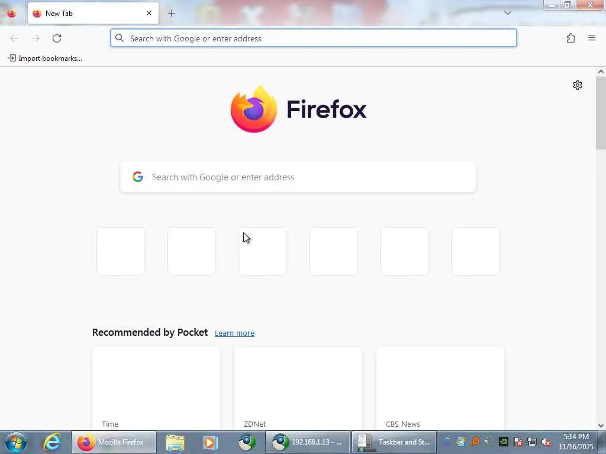Click Import bookmarks... in bookmarks toolbar

pyautogui.click(x=45, y=59)
